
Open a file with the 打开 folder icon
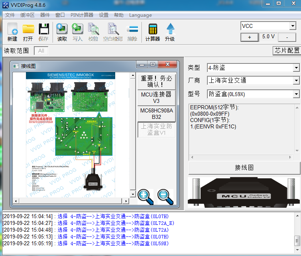click(28, 32)
